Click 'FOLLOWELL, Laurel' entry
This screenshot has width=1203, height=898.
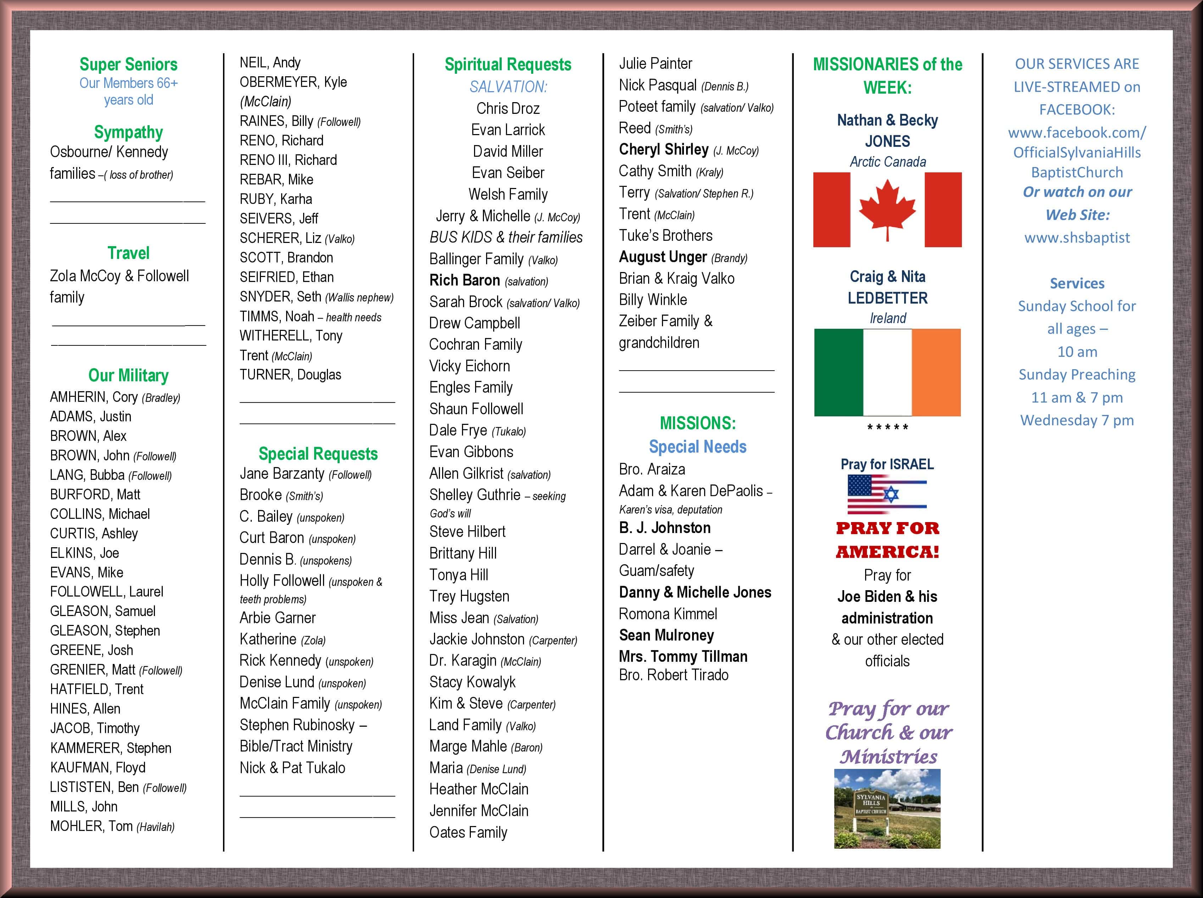point(106,592)
